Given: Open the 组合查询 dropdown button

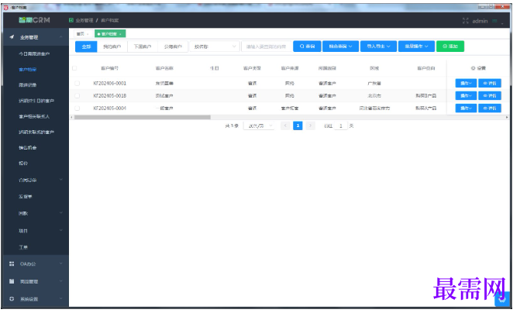Looking at the screenshot, I should point(340,46).
